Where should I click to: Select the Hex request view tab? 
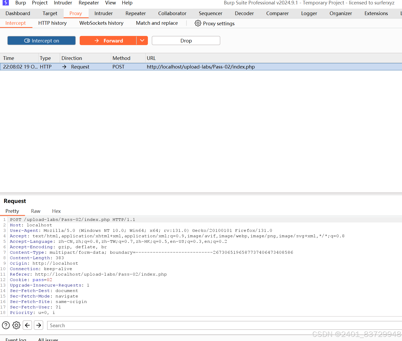(56, 211)
